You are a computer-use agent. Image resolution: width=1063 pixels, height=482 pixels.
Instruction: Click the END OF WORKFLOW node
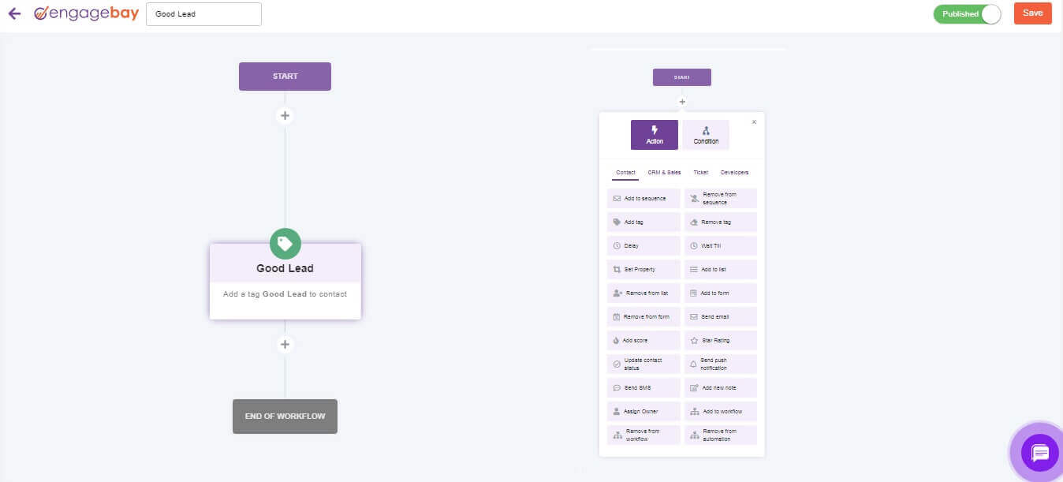[x=285, y=417]
